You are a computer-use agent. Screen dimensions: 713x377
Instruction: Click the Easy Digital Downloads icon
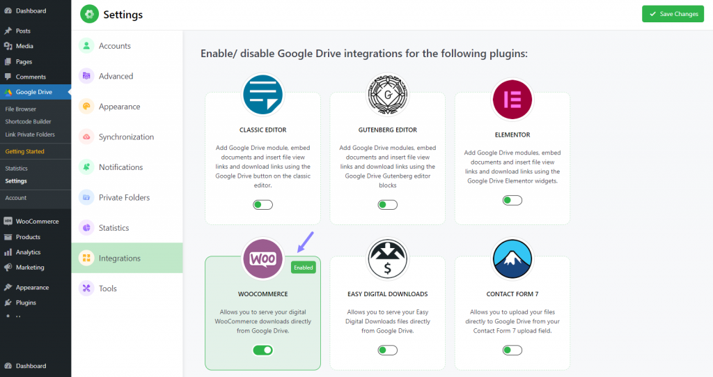pyautogui.click(x=387, y=259)
